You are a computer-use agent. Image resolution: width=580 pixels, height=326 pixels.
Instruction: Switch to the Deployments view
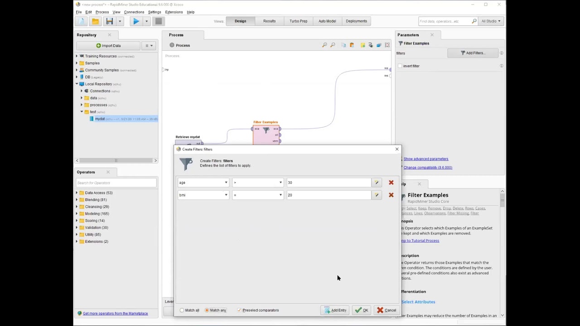point(356,21)
